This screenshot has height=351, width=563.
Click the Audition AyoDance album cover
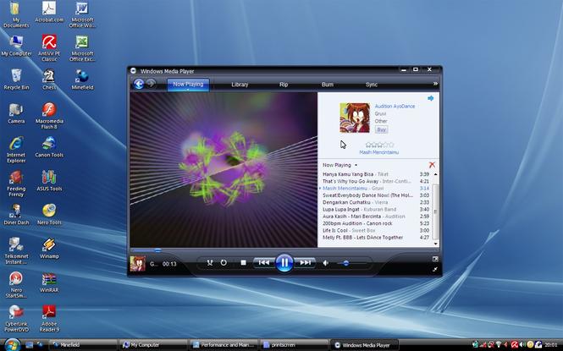pos(355,118)
